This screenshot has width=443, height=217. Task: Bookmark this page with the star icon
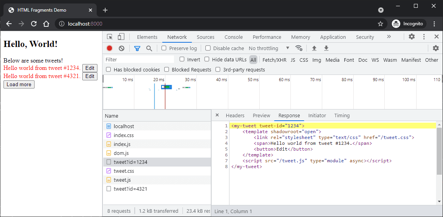[x=380, y=24]
